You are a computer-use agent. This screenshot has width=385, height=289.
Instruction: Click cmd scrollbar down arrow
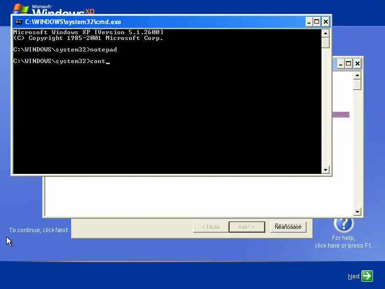325,170
